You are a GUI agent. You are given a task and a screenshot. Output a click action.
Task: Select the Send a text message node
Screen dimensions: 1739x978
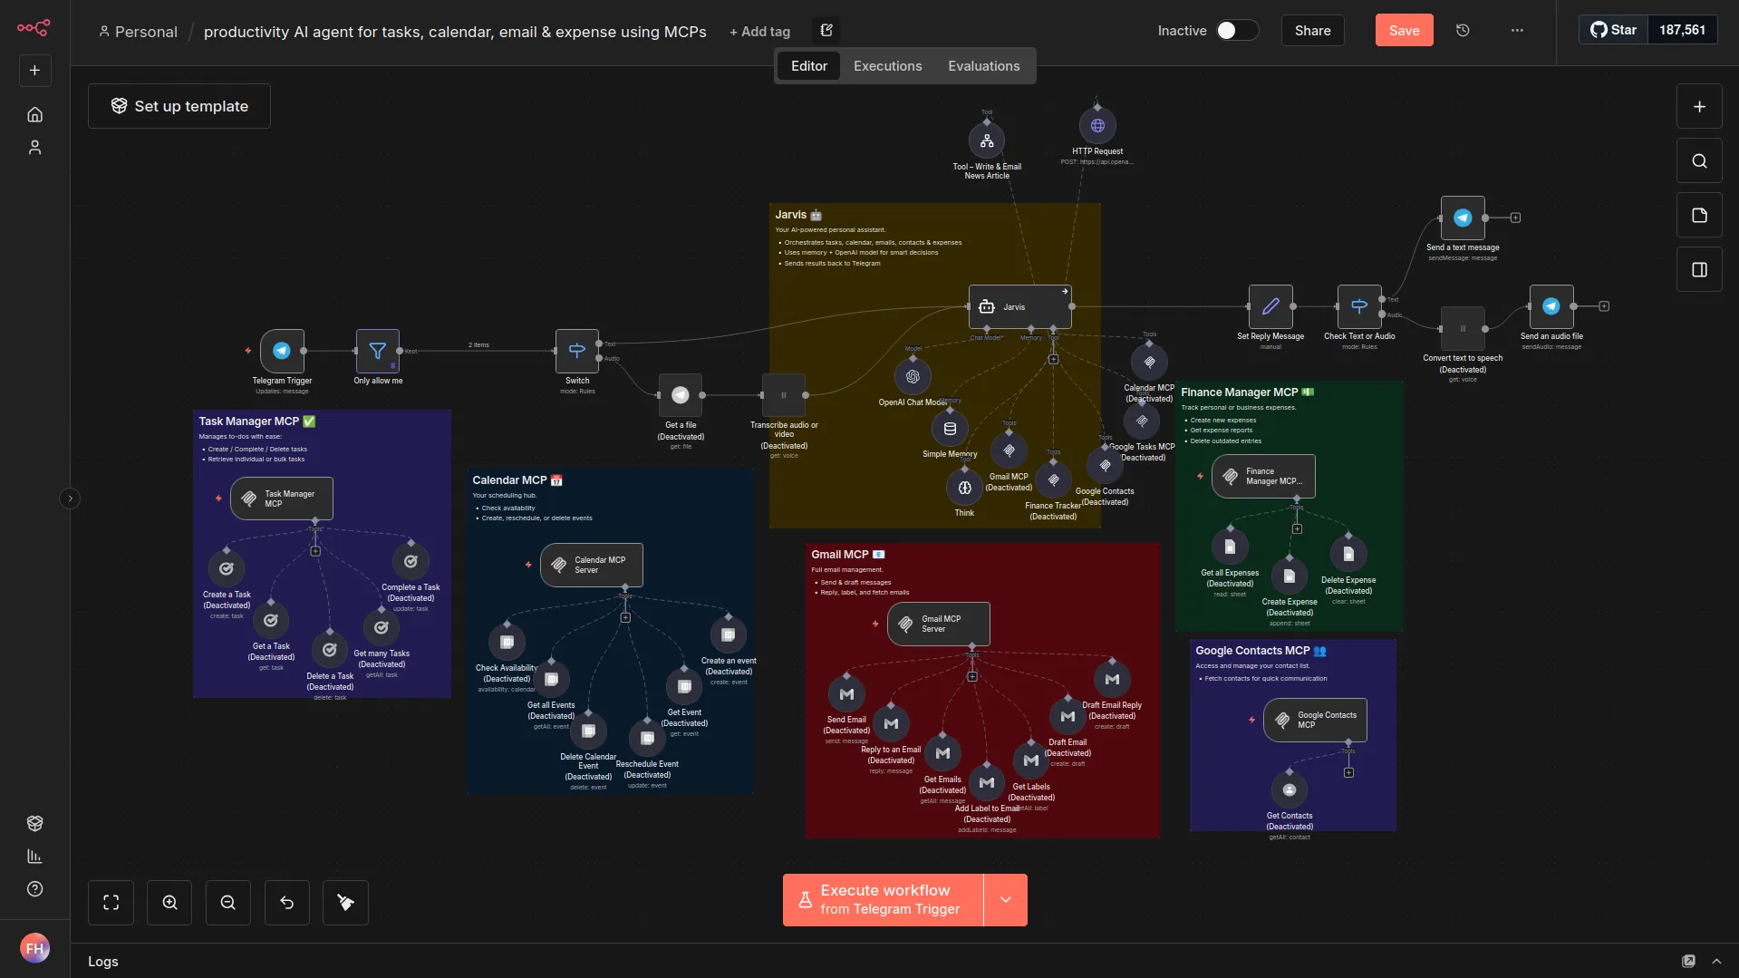point(1463,218)
